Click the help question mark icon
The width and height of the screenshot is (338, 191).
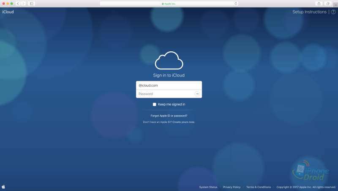pos(333,12)
